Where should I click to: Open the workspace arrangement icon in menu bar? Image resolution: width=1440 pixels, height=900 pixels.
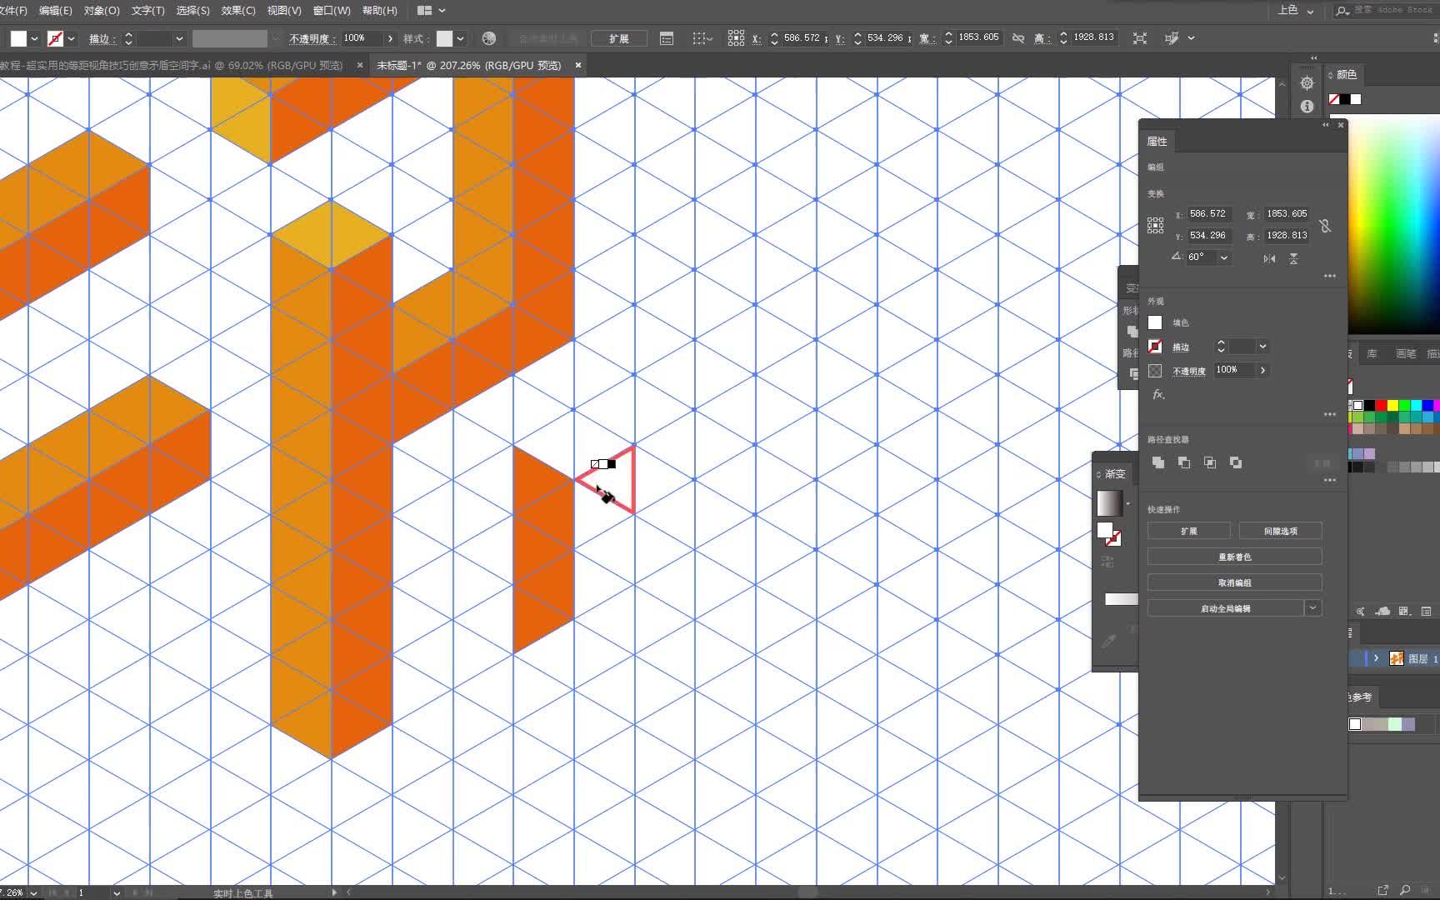[x=425, y=11]
